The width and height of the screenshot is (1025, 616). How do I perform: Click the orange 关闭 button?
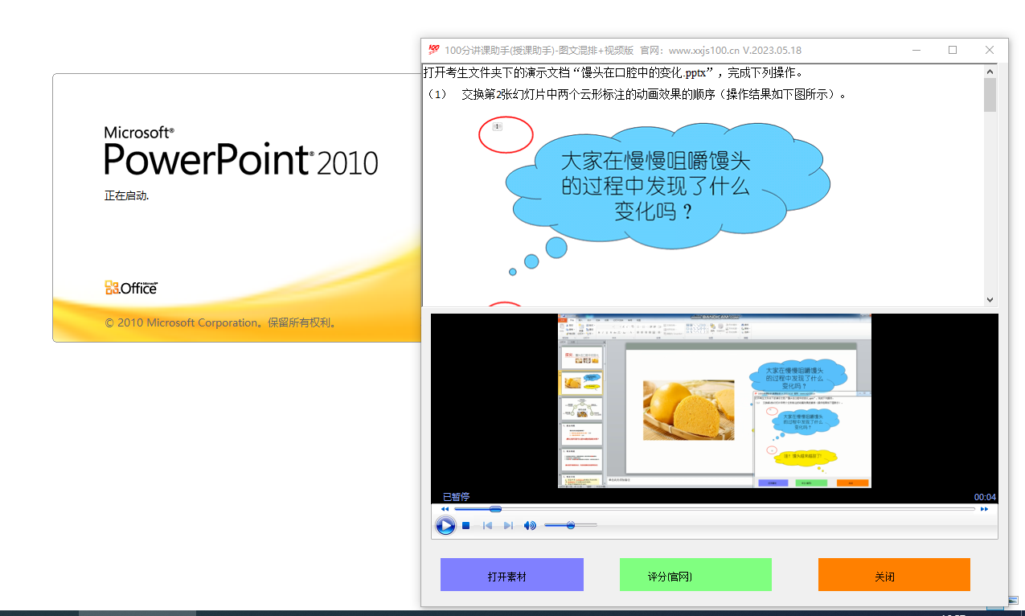coord(894,575)
